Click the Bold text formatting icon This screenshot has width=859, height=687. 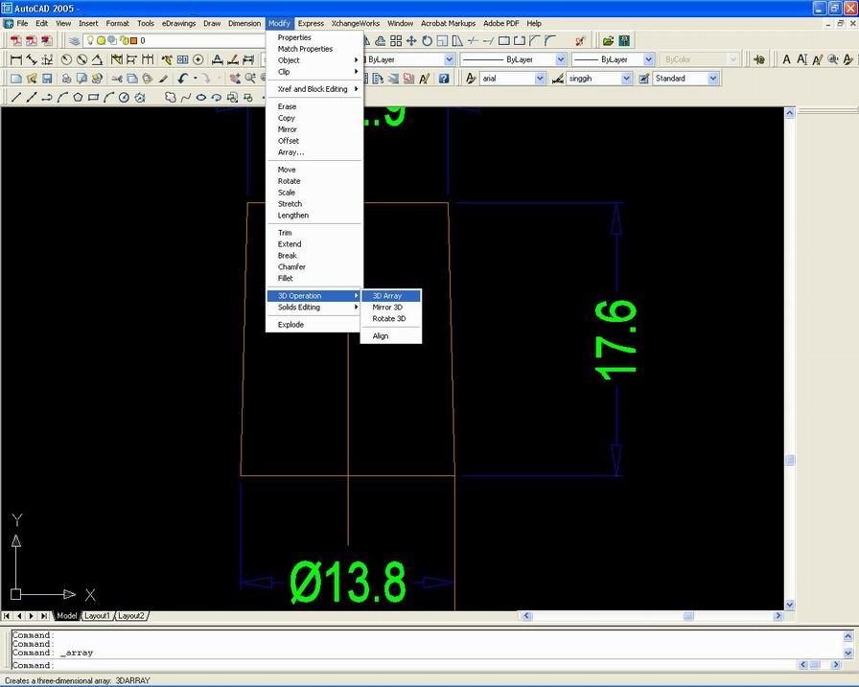(x=787, y=59)
